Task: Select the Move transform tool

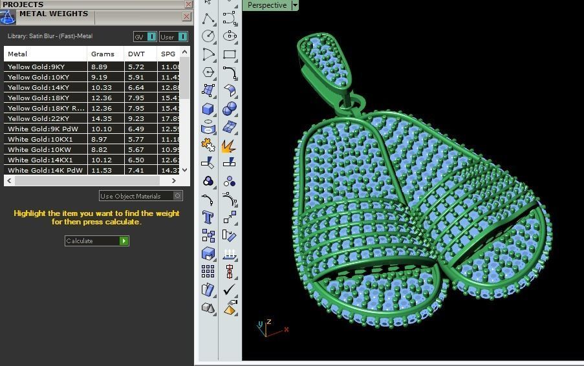Action: (x=230, y=217)
